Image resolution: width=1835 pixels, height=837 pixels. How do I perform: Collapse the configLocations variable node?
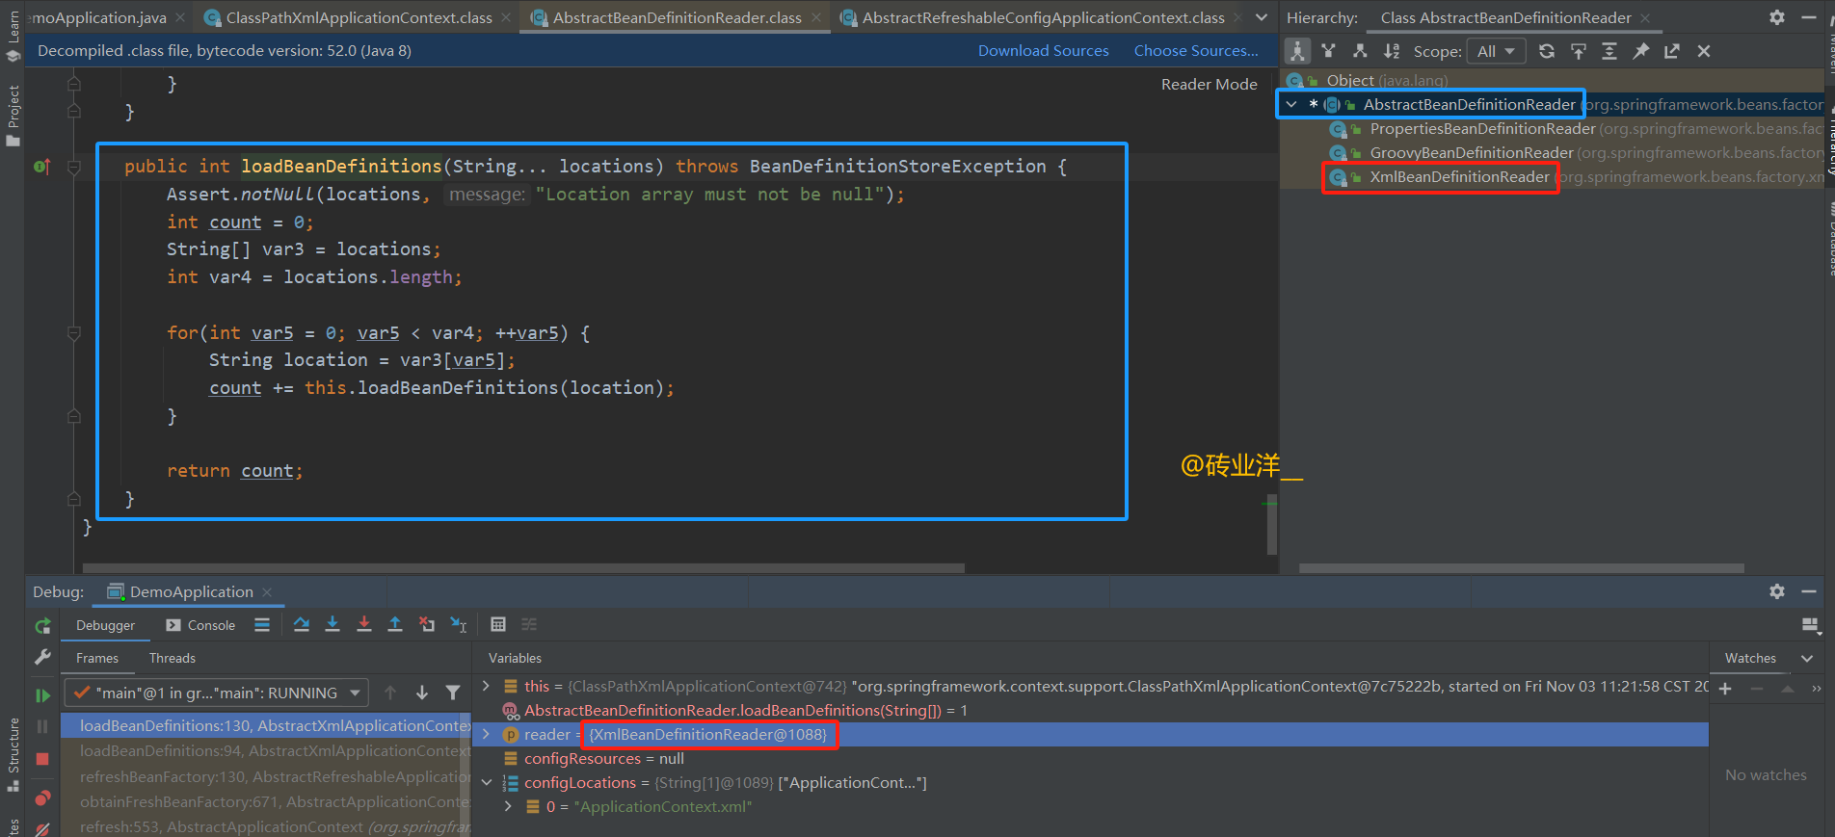tap(486, 783)
